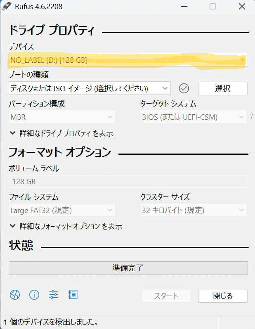Click the 閉じる button
This screenshot has height=329, width=255.
coord(223,296)
